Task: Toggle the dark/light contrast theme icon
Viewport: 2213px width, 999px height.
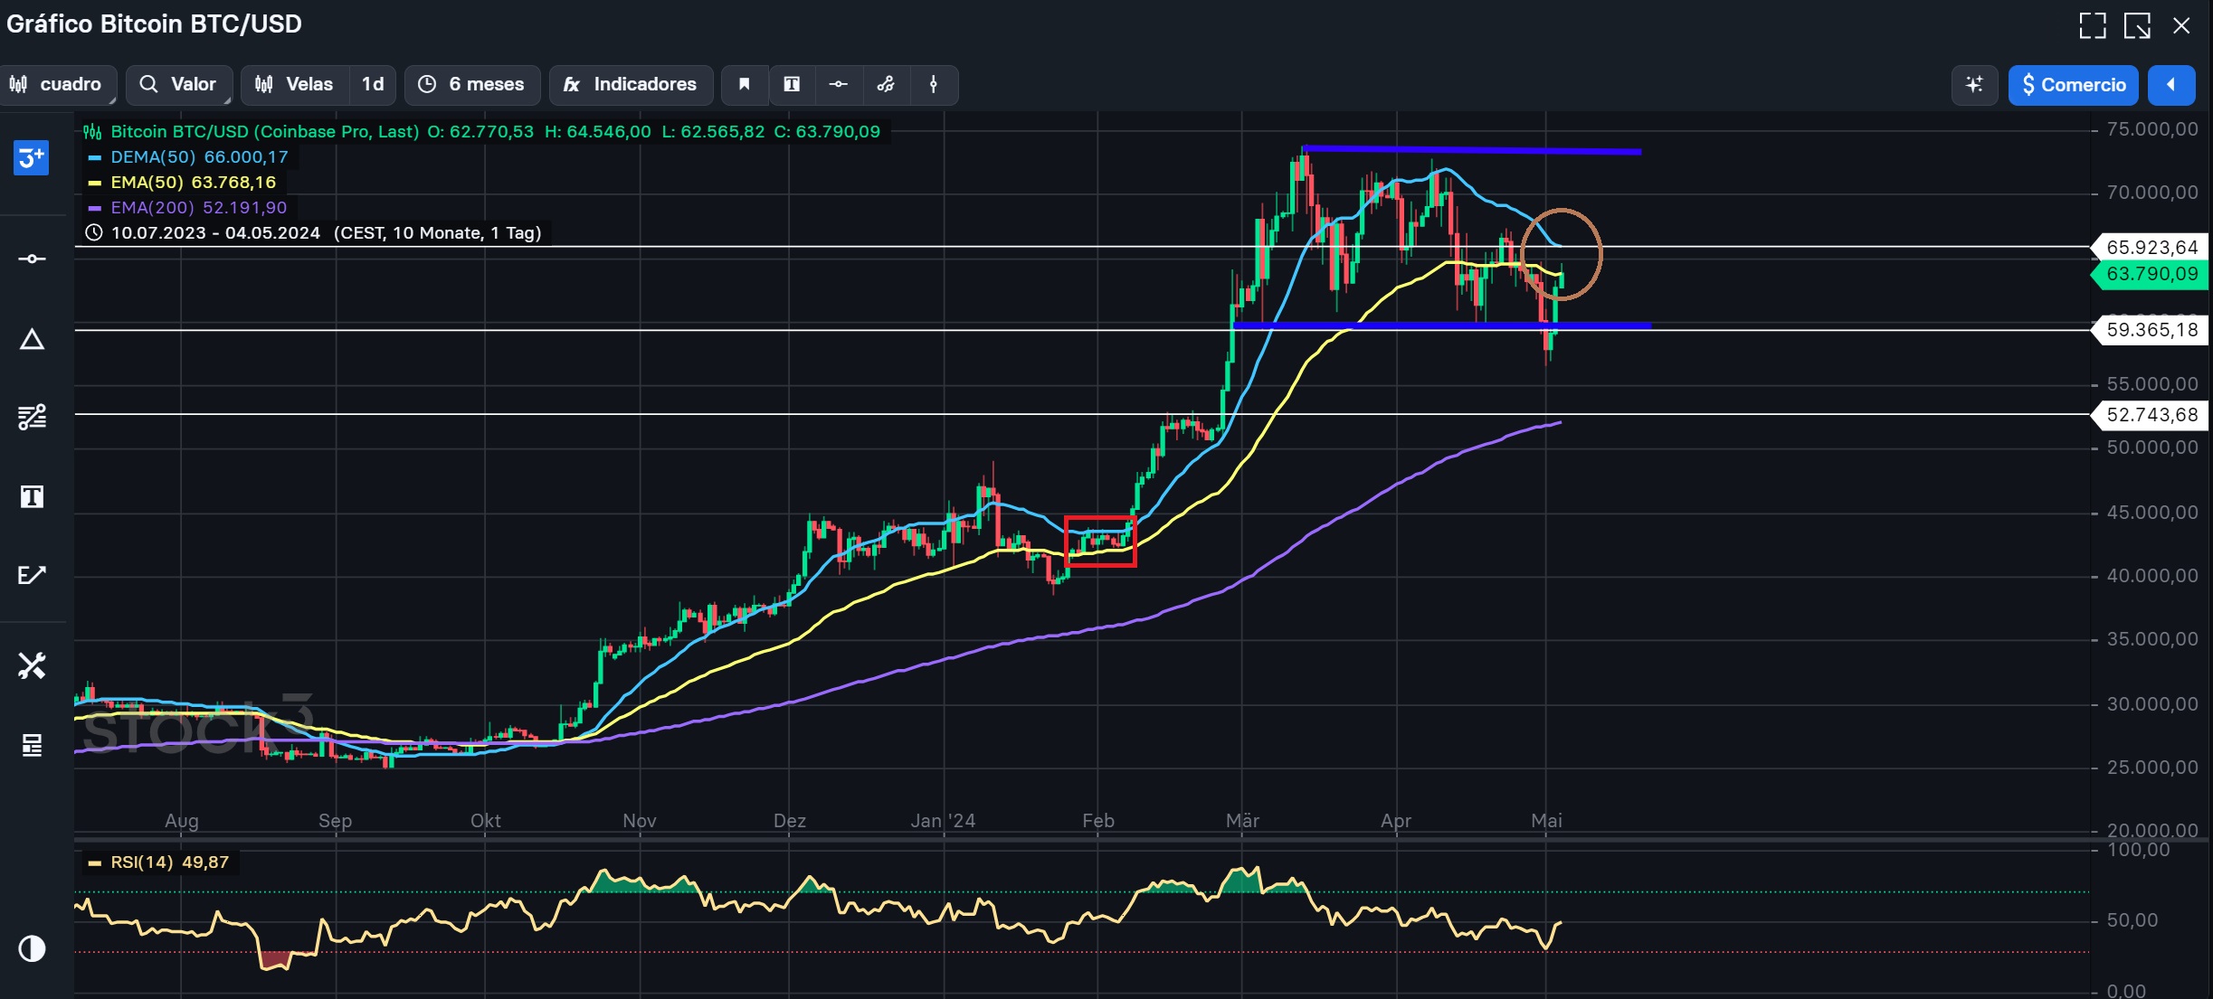Action: (32, 948)
